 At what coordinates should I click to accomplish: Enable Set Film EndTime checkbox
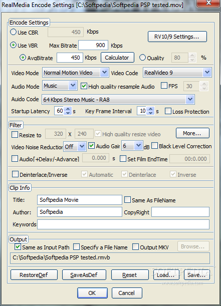point(123,158)
